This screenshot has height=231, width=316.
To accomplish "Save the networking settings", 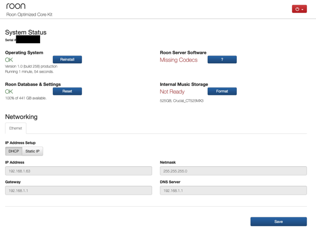I will [279, 222].
